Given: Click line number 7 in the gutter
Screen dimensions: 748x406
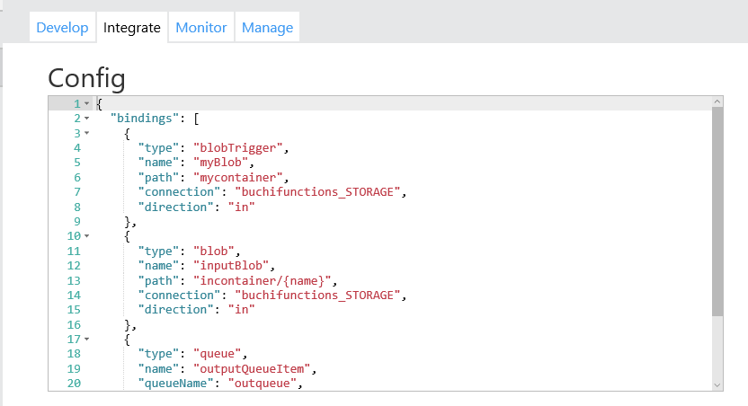Looking at the screenshot, I should 77,191.
